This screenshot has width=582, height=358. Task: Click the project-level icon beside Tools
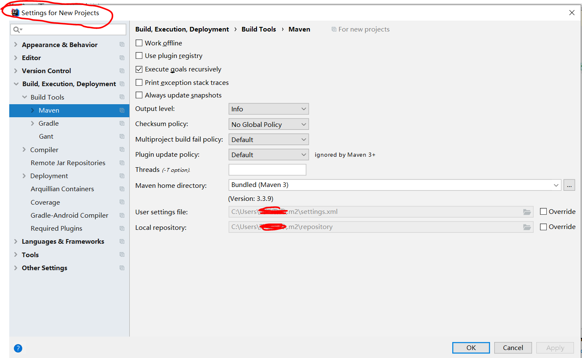[122, 255]
